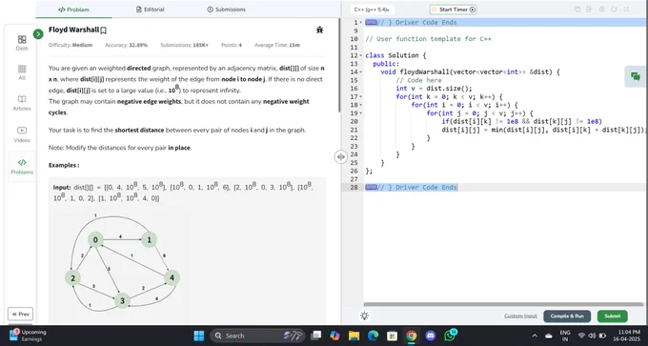Select Problems in the sidebar

[22, 166]
